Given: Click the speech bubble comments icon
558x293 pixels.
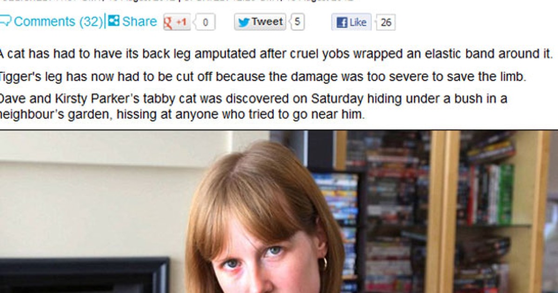Looking at the screenshot, I should tap(5, 21).
